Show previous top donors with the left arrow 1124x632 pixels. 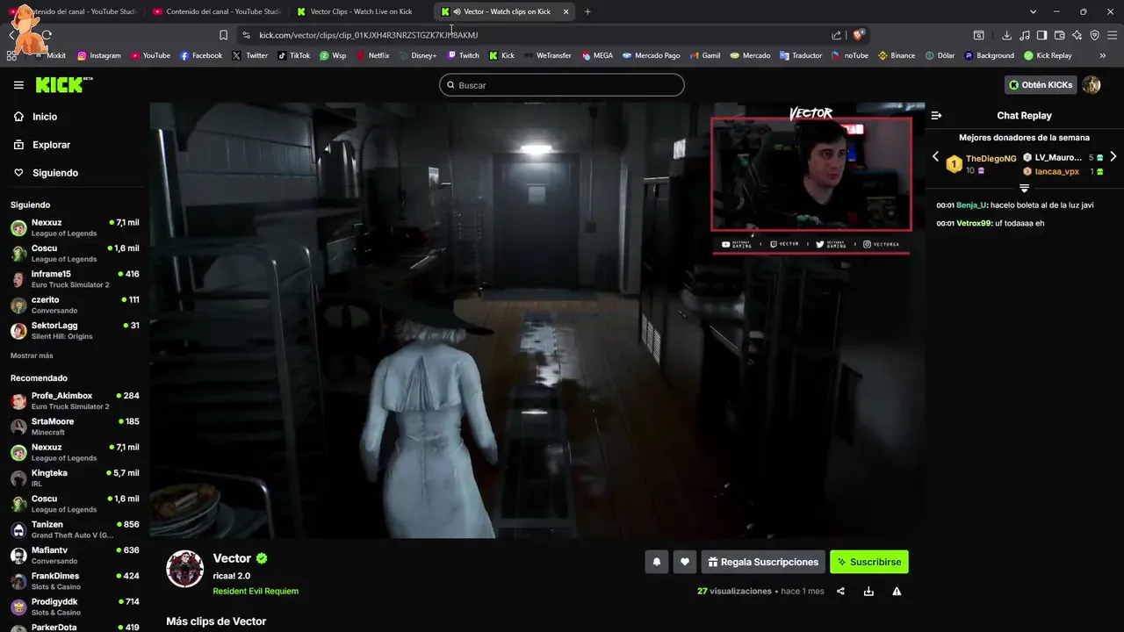[935, 157]
